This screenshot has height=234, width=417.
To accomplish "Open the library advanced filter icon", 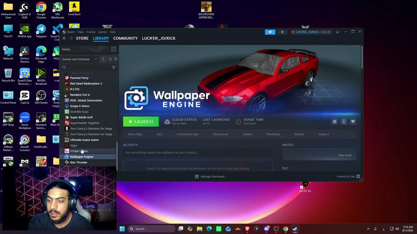I will click(113, 67).
